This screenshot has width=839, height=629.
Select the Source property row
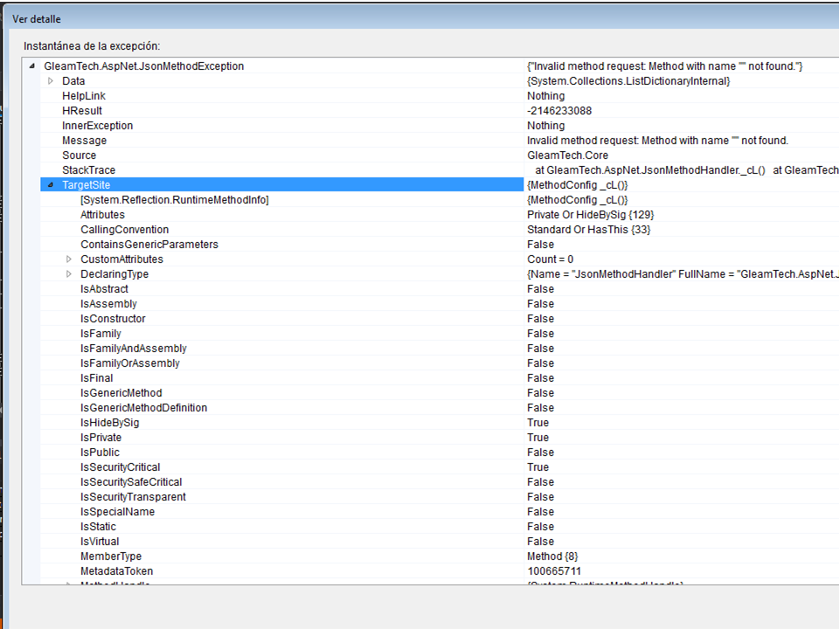click(79, 156)
